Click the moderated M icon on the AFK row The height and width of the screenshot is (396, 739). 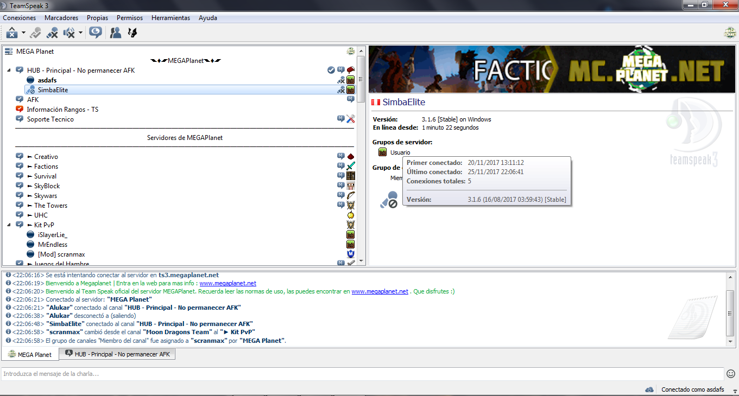point(351,99)
